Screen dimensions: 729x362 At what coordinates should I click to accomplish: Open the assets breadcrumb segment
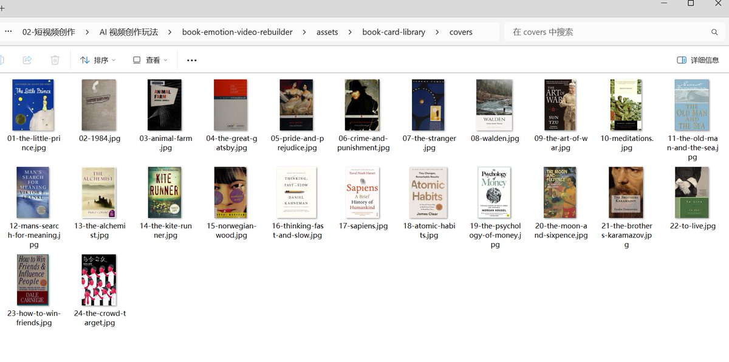[x=327, y=32]
